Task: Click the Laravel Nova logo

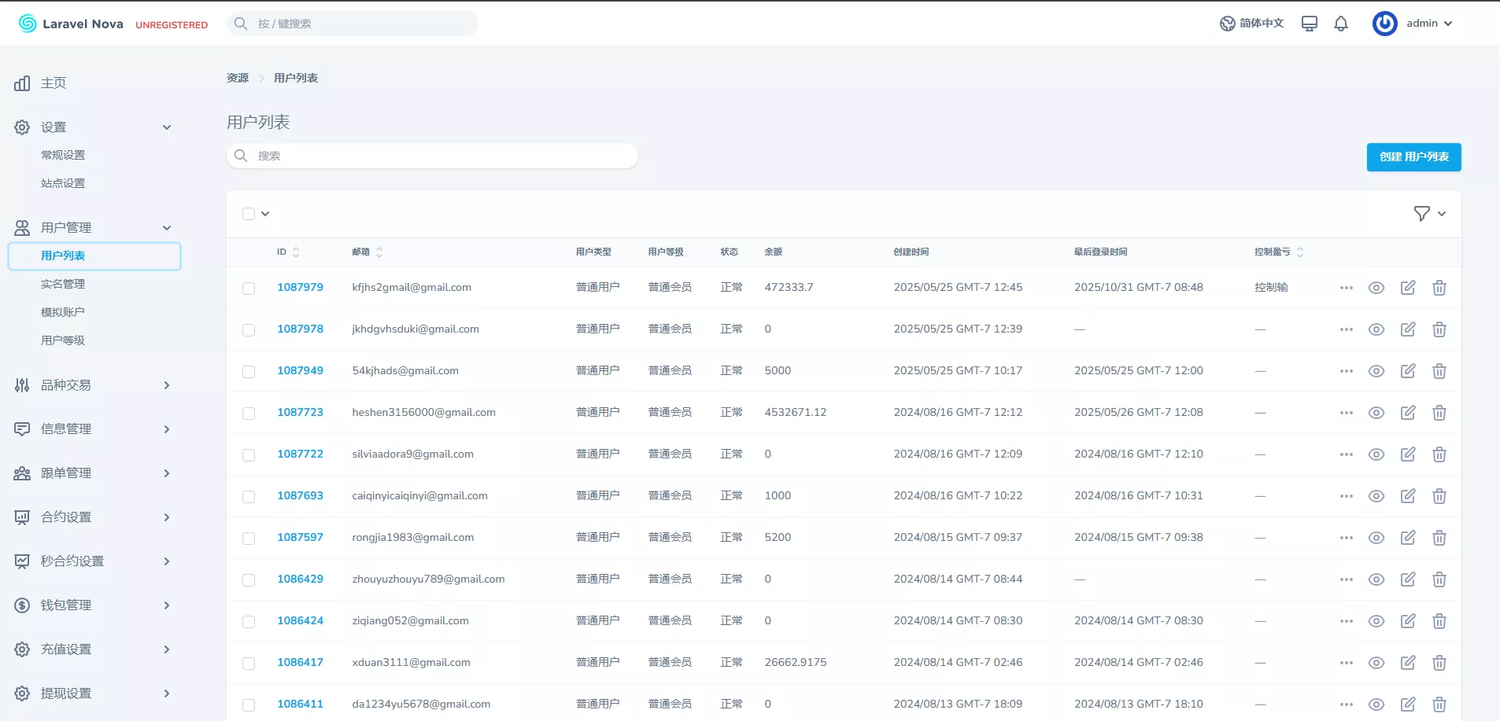Action: [x=71, y=24]
